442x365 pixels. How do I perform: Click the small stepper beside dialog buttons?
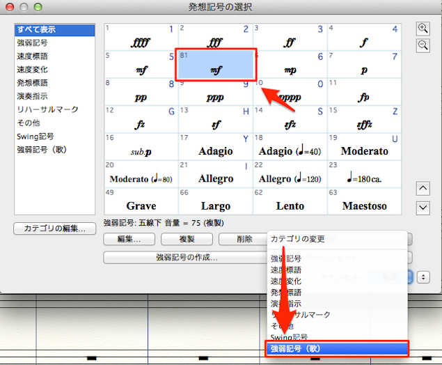(x=423, y=277)
